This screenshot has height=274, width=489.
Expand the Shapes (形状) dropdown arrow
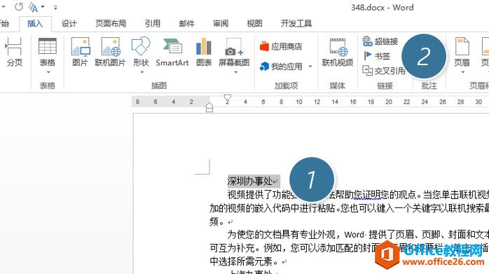click(x=142, y=72)
